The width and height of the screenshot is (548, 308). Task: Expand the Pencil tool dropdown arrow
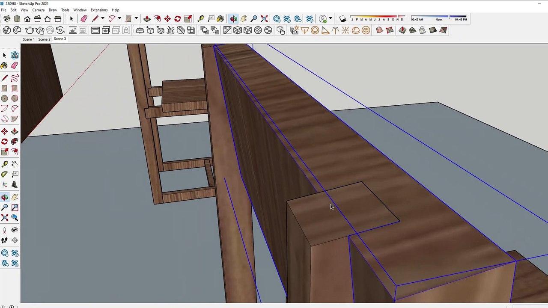[x=103, y=19]
